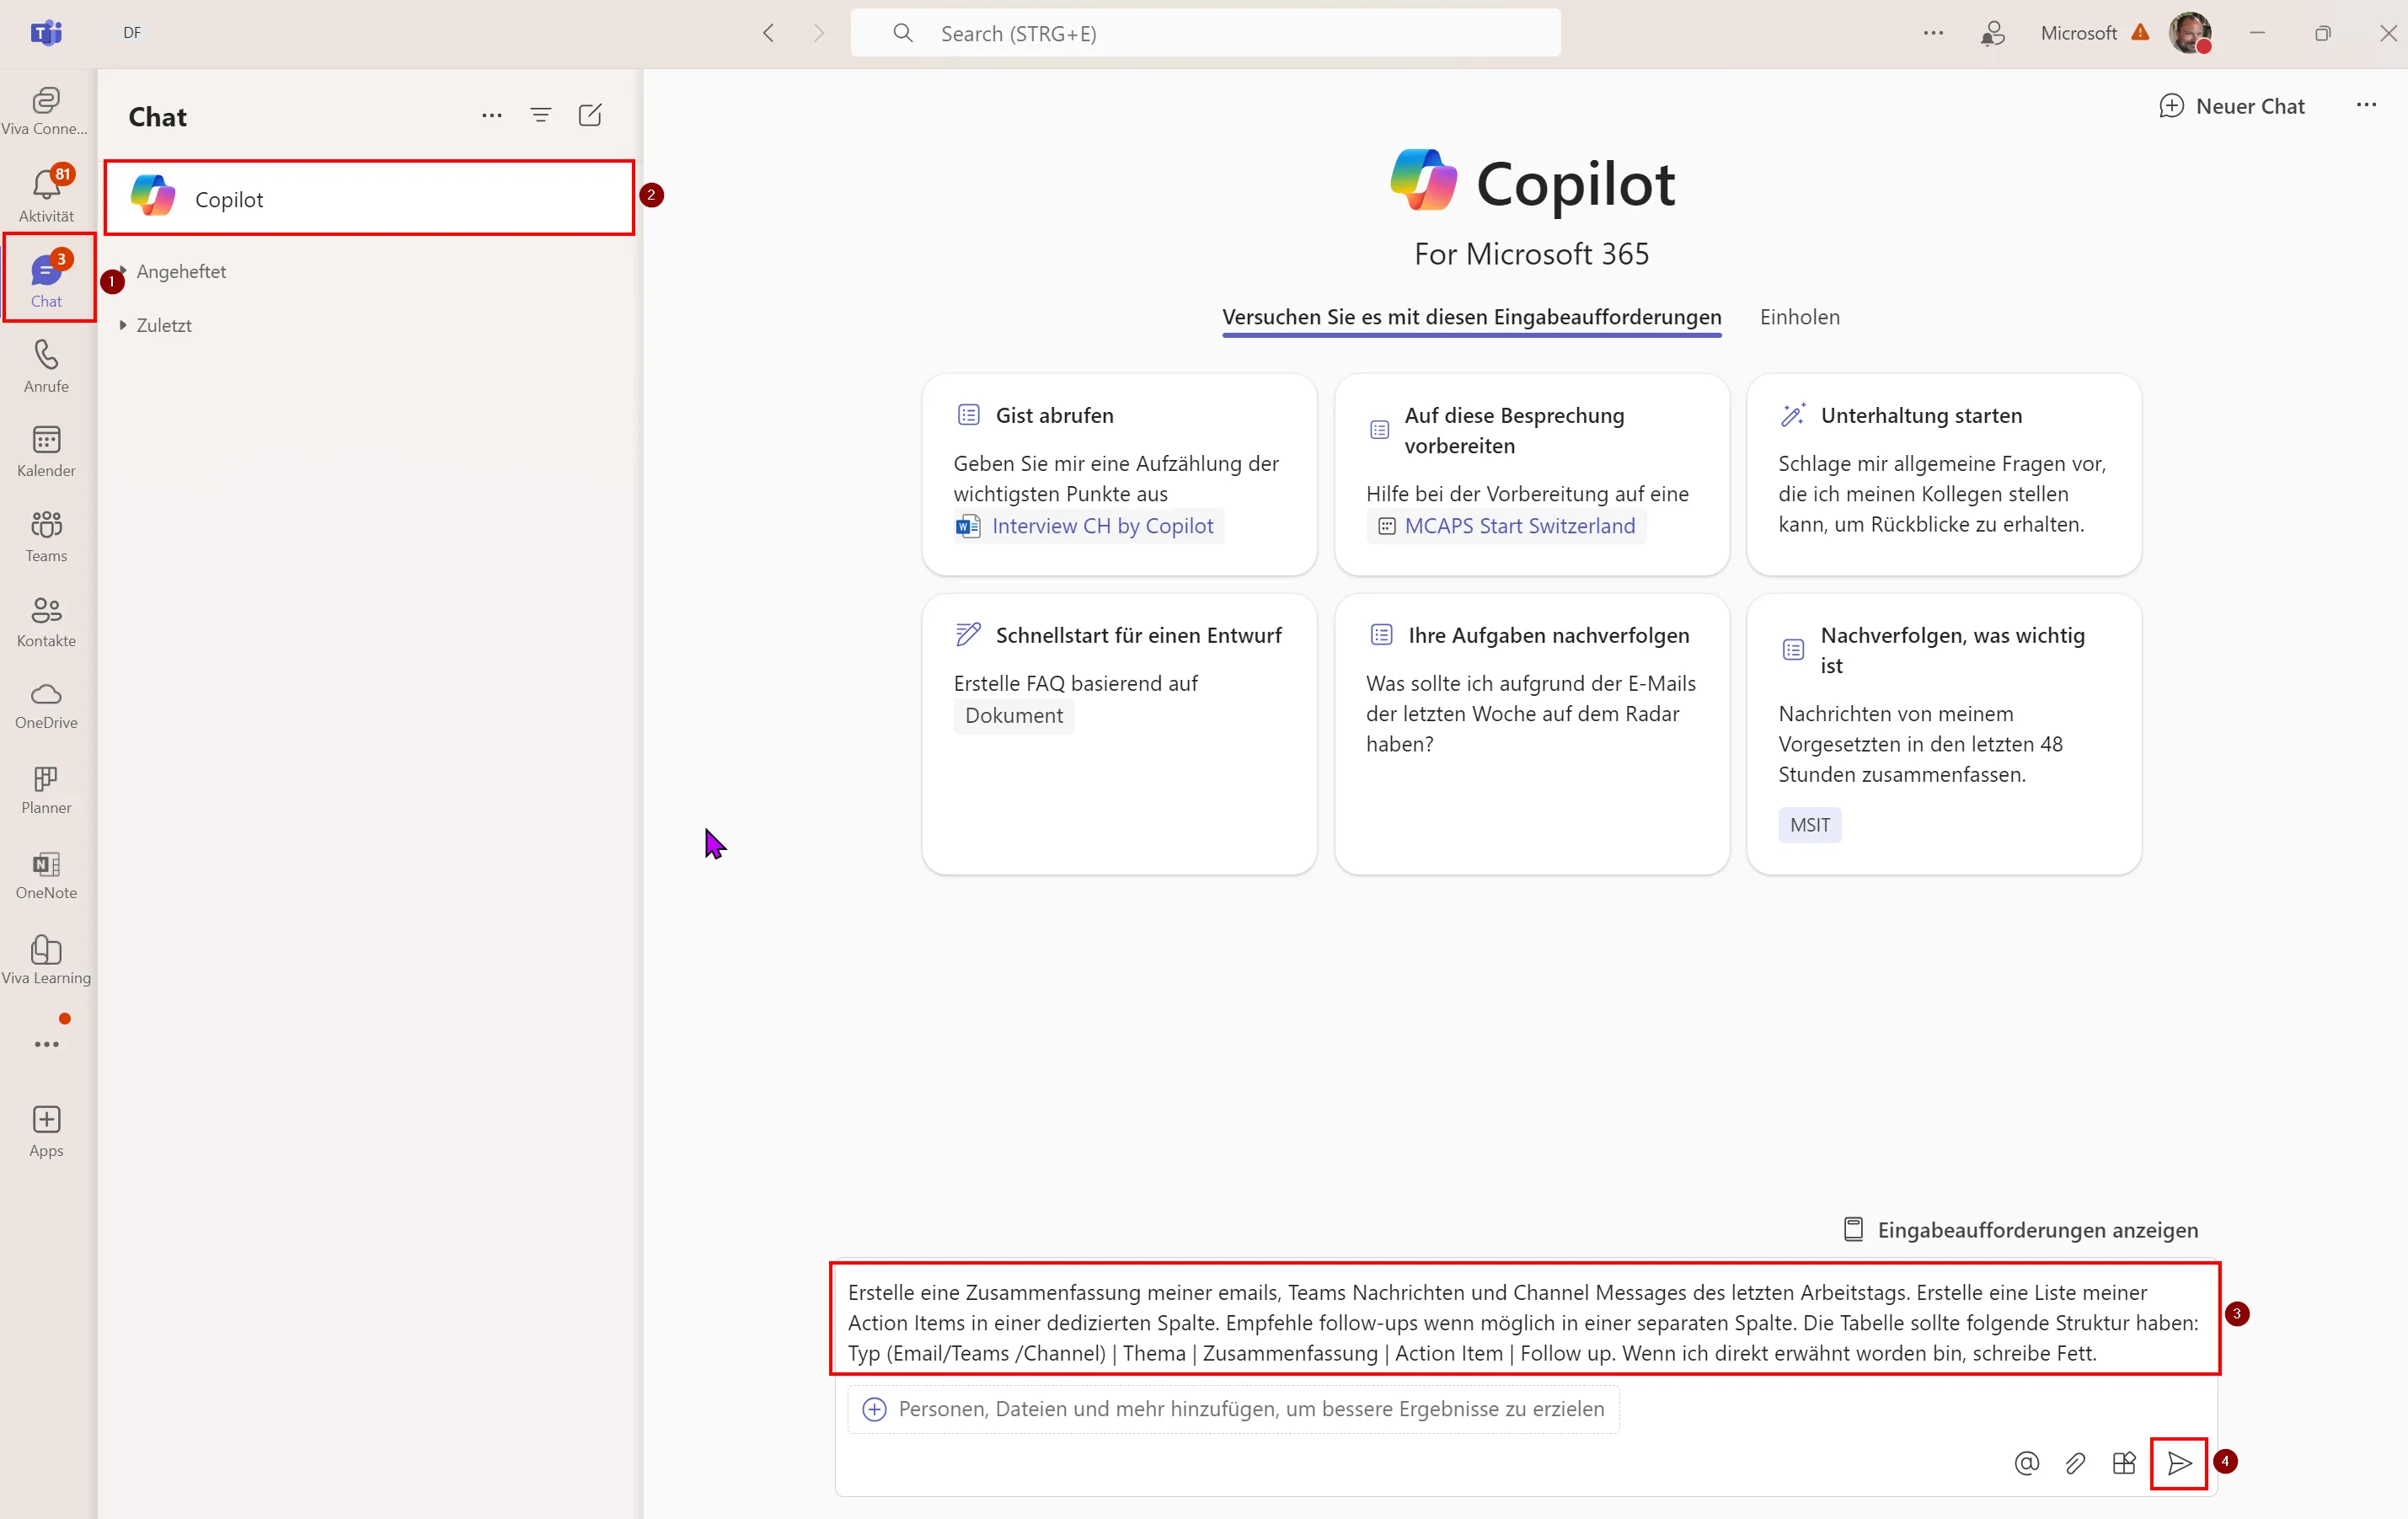The image size is (2408, 1519).
Task: Open Viva Learning from the sidebar
Action: coord(46,958)
